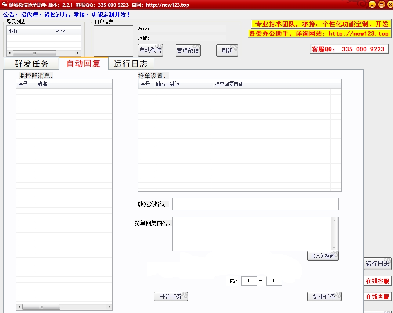Click the blue 公告 announcement text
Screen dimensions: 393x313
pyautogui.click(x=66, y=14)
